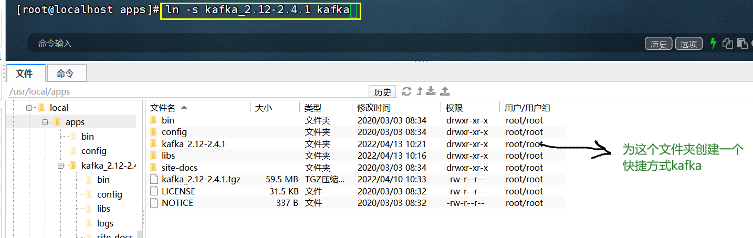Click file icon of LICENSE row

click(x=154, y=191)
